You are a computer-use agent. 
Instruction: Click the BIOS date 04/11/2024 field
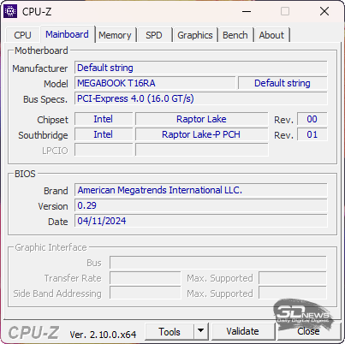coord(201,221)
